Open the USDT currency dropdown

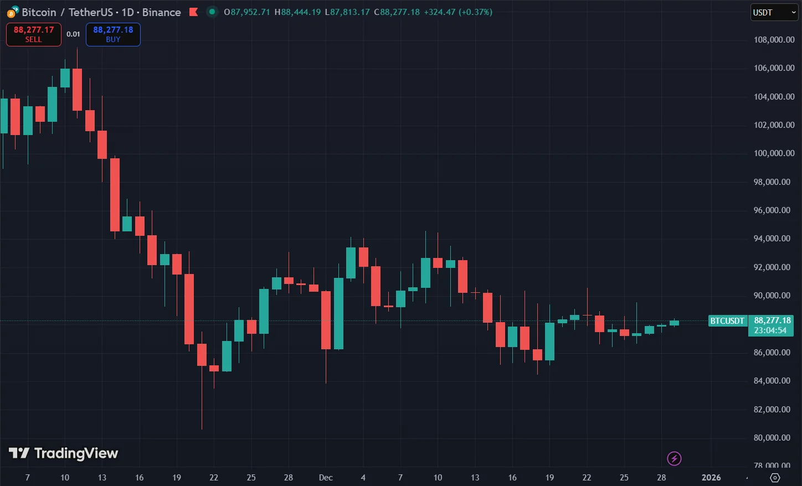click(x=774, y=12)
